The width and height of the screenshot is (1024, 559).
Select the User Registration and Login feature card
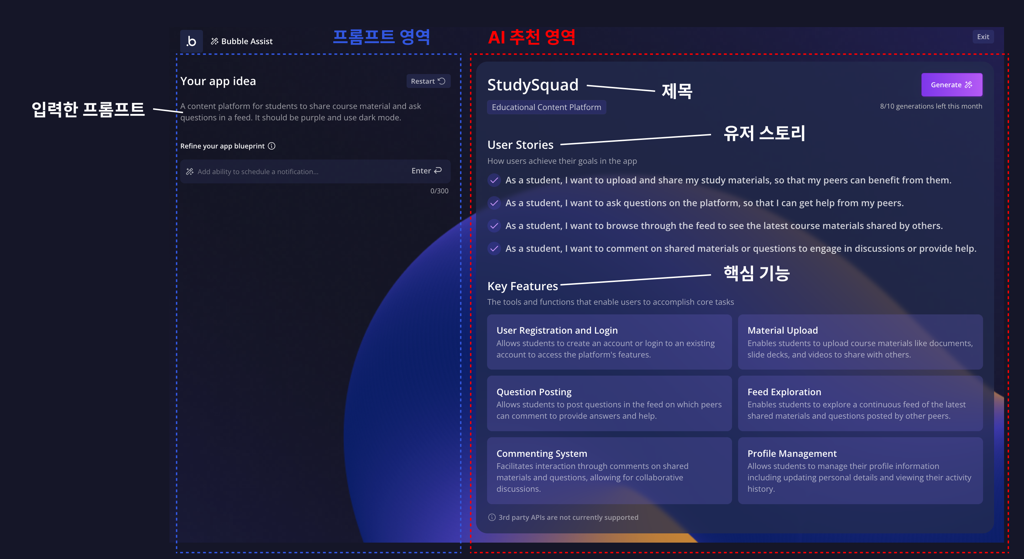[x=609, y=341]
